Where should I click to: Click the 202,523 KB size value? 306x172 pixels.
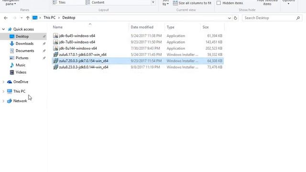pyautogui.click(x=214, y=48)
